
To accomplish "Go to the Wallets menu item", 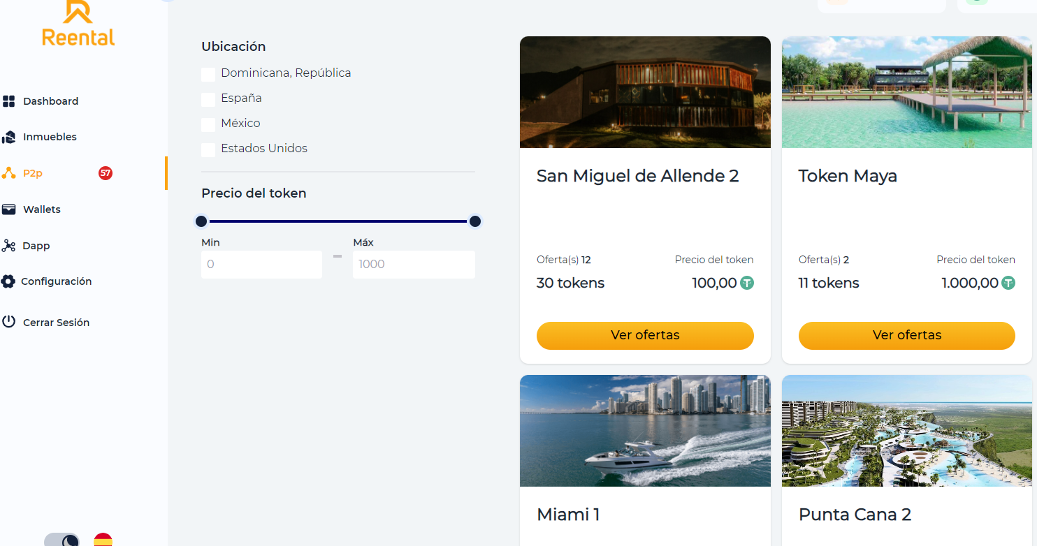I will (x=42, y=209).
